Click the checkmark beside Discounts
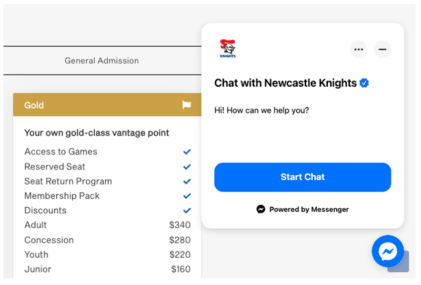421x285 pixels. tap(187, 210)
